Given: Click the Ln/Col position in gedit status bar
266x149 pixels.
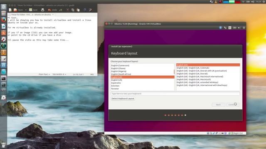Looking at the screenshot, I should click(78, 74).
